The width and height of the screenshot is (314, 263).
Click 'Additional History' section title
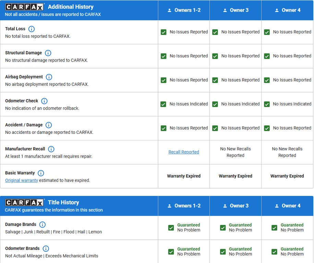click(71, 7)
